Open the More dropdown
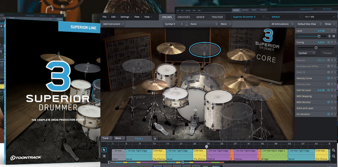Screen dimensions: 338x167 (226, 24)
